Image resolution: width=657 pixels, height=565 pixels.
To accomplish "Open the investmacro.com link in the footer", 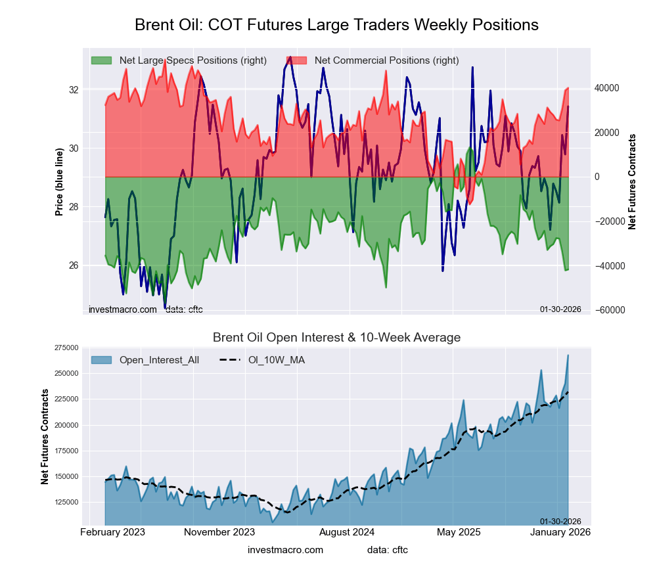I will (x=285, y=549).
